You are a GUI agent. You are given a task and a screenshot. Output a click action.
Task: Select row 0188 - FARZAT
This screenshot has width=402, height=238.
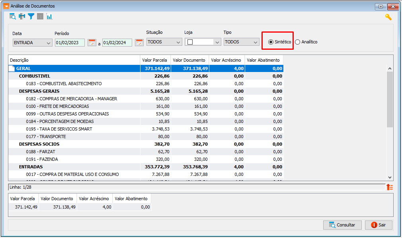click(x=146, y=152)
